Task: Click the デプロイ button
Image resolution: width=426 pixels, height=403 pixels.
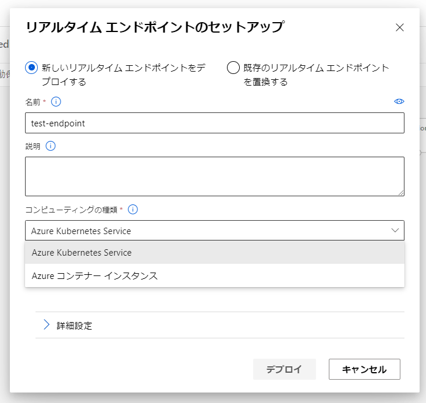Action: (x=285, y=369)
